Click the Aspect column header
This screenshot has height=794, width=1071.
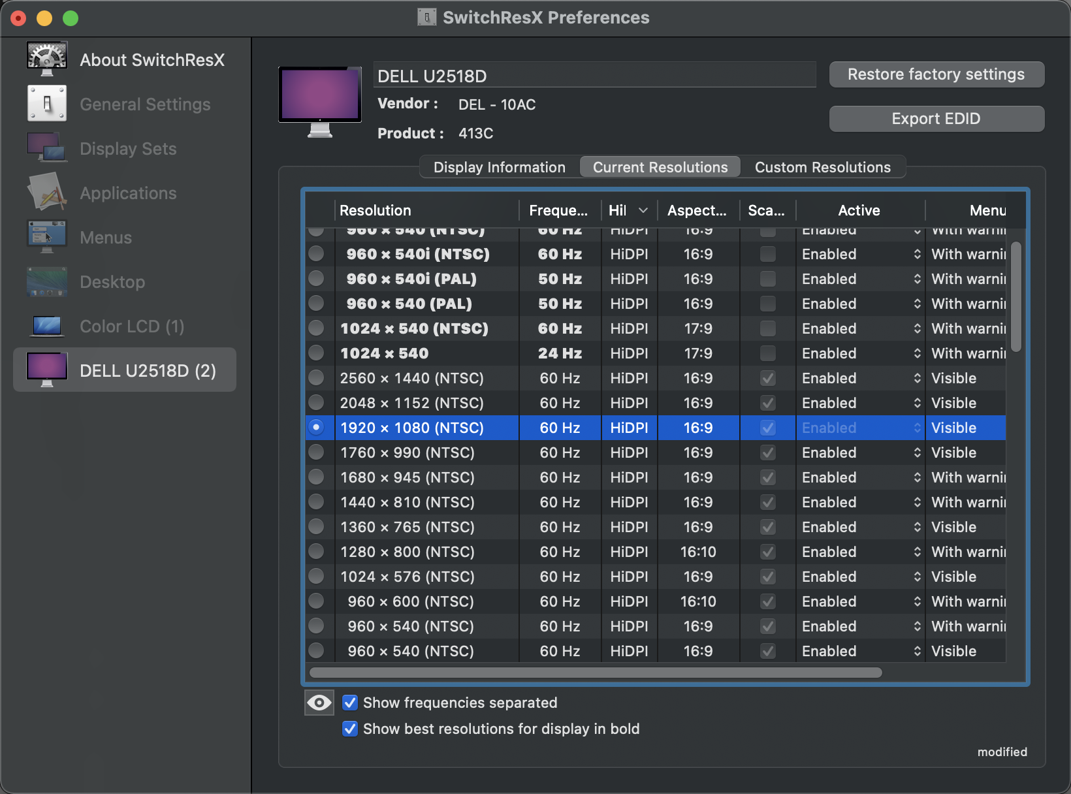(698, 210)
